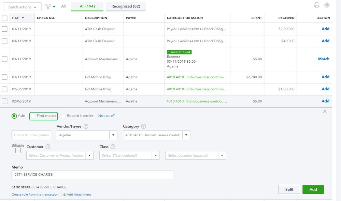Close the expanded transaction panel
The height and width of the screenshot is (201, 341).
pos(325,111)
